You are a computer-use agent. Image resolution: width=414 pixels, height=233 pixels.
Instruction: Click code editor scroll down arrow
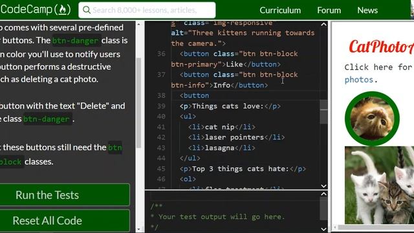coord(323,186)
